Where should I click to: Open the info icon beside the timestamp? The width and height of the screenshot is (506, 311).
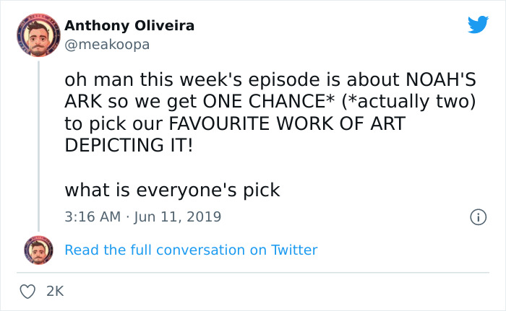[x=477, y=216]
